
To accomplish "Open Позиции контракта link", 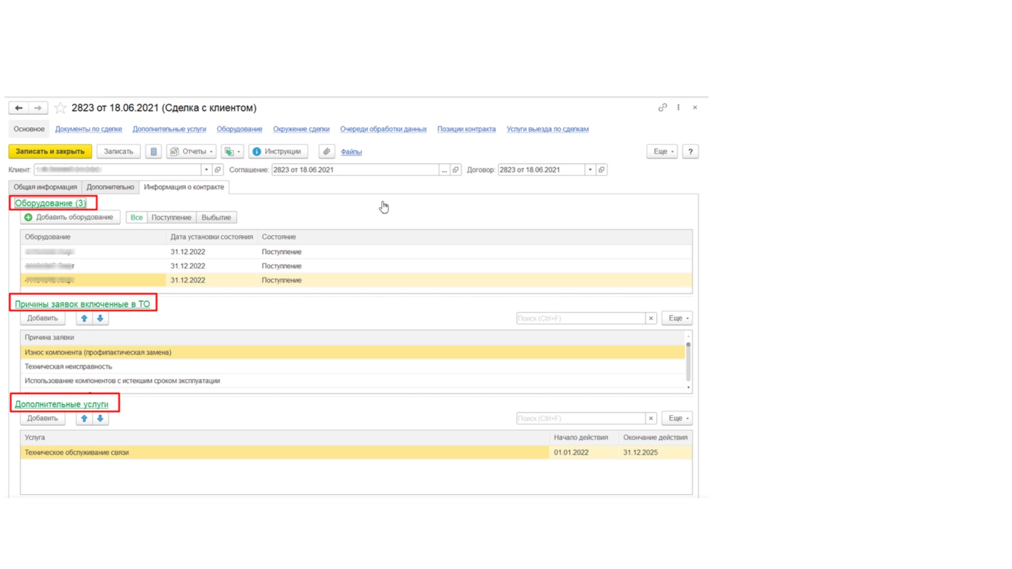I will pos(466,129).
